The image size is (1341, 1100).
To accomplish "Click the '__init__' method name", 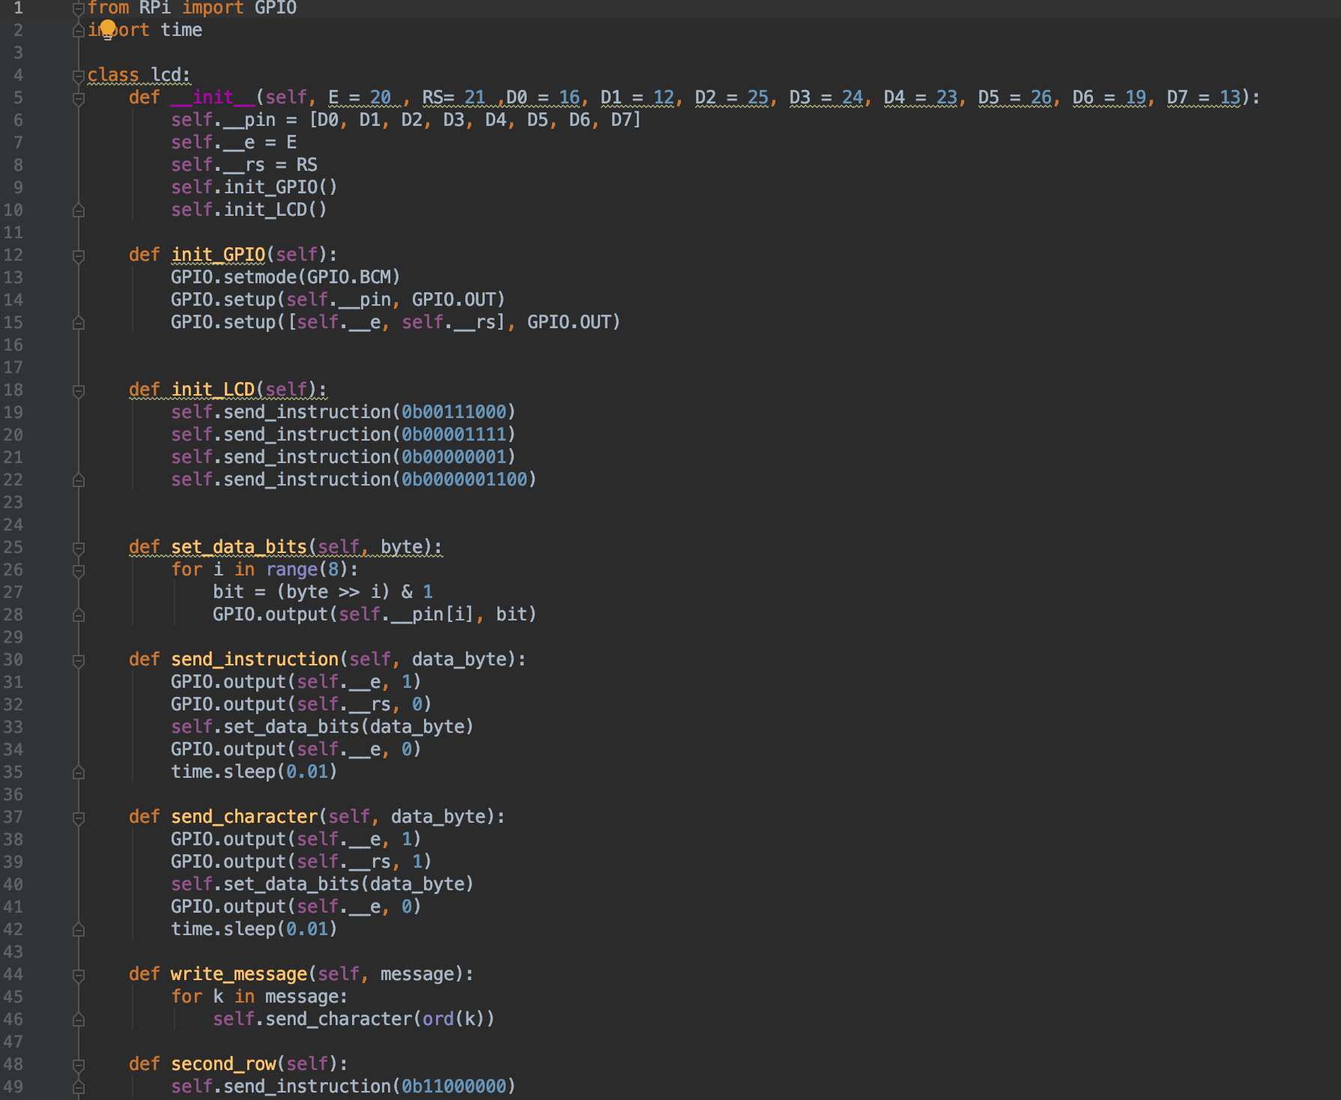I will tap(214, 97).
